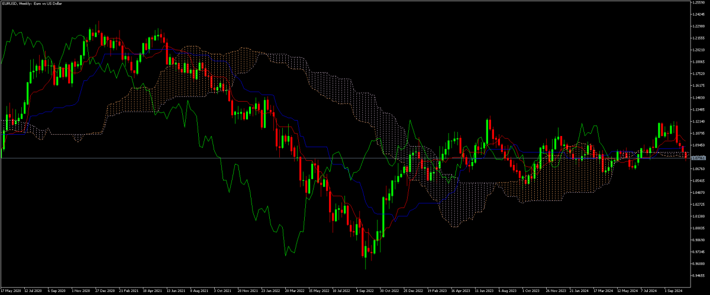
Task: Click the 19 Feb 2023 date label
Action: click(437, 291)
